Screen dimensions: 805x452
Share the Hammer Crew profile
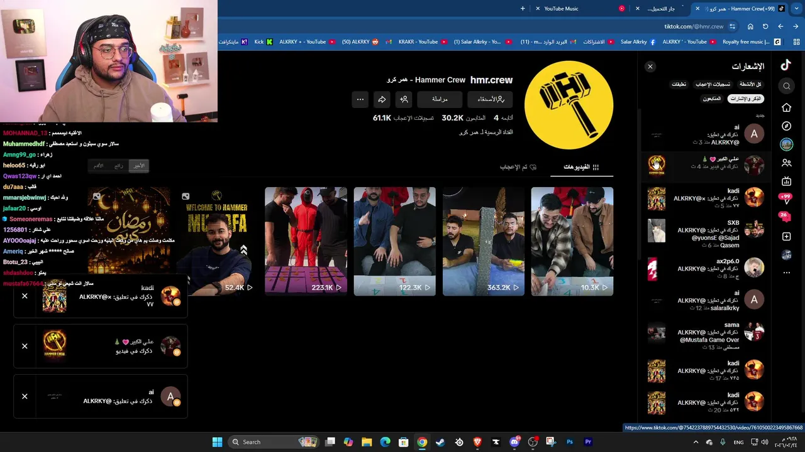tap(382, 99)
